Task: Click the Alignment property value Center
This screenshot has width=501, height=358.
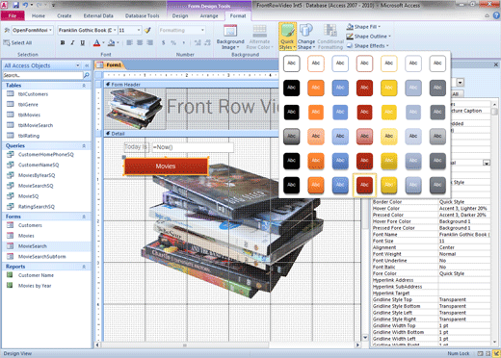Action: coord(464,247)
